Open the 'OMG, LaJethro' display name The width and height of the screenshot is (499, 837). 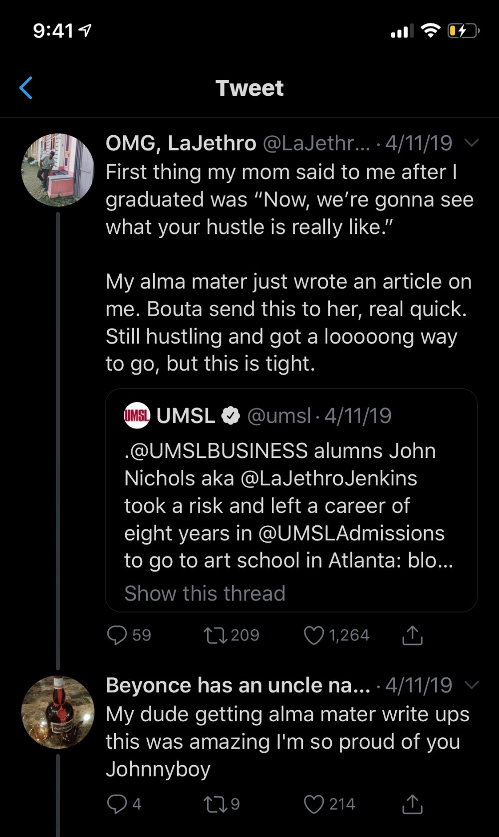coord(181,143)
